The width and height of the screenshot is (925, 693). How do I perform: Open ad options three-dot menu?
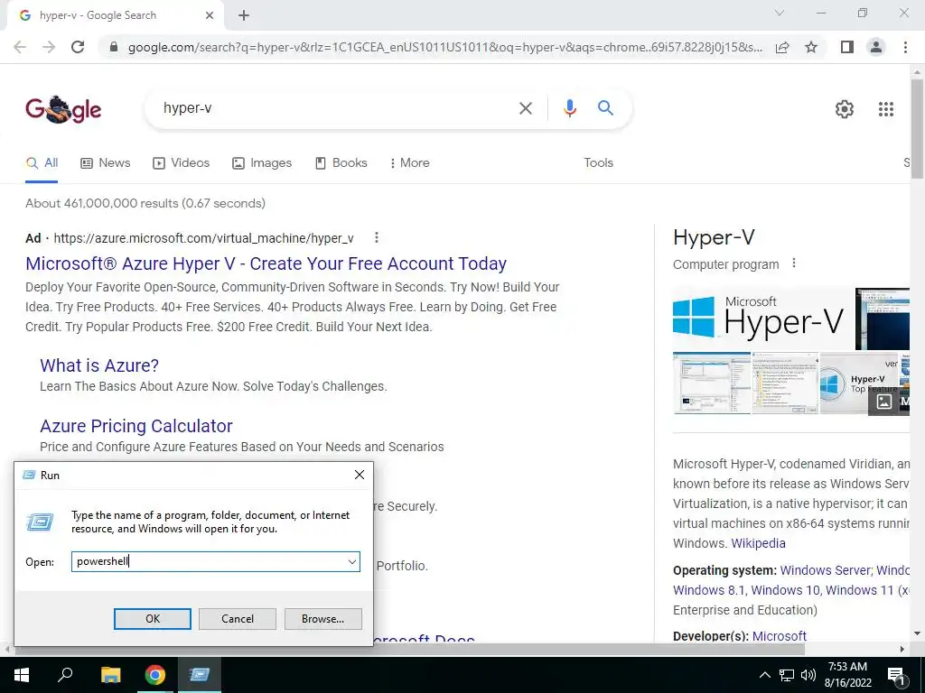(x=377, y=237)
